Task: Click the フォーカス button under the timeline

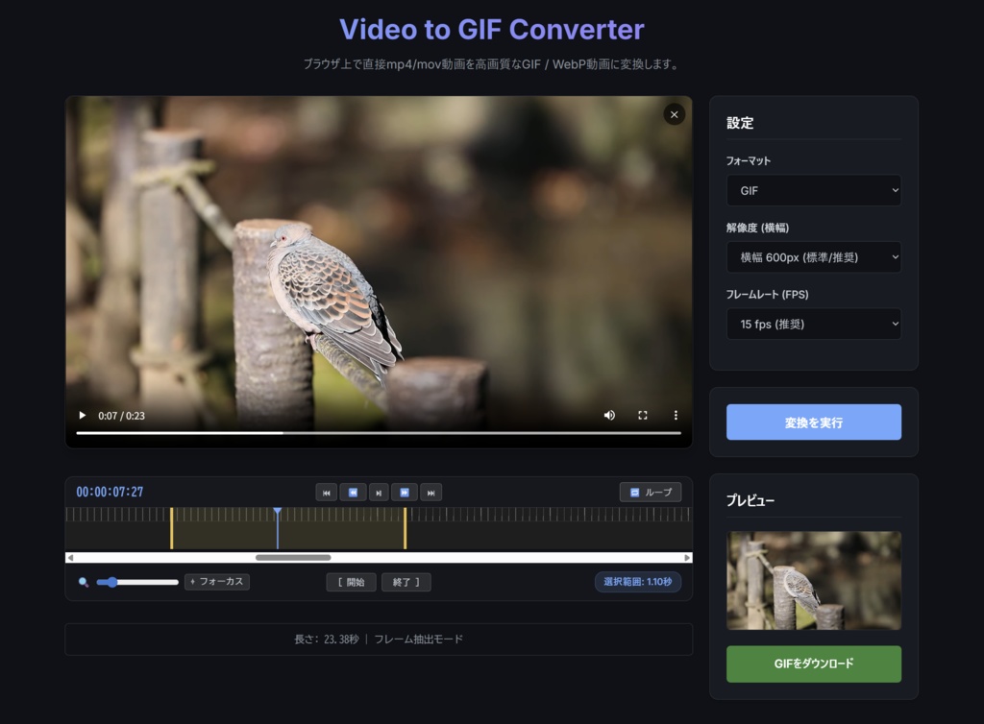Action: click(x=216, y=582)
